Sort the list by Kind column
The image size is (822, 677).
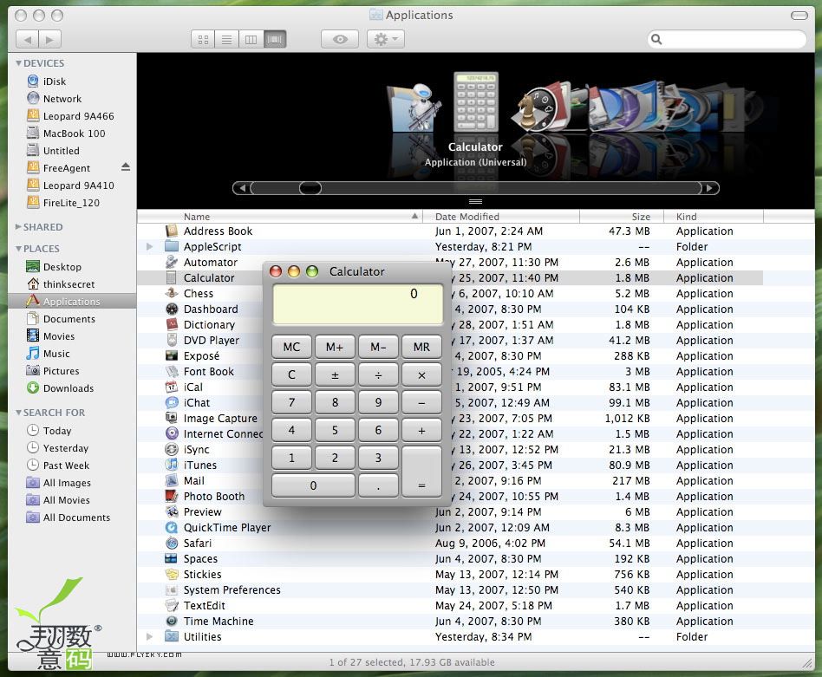(714, 217)
